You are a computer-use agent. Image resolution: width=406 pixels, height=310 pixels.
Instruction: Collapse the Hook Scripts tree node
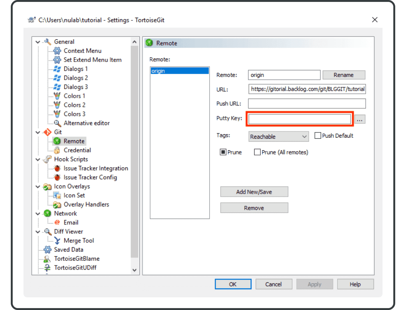pos(38,159)
